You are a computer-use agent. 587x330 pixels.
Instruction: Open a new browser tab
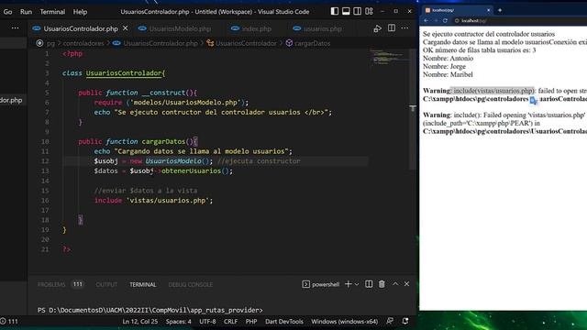click(500, 10)
